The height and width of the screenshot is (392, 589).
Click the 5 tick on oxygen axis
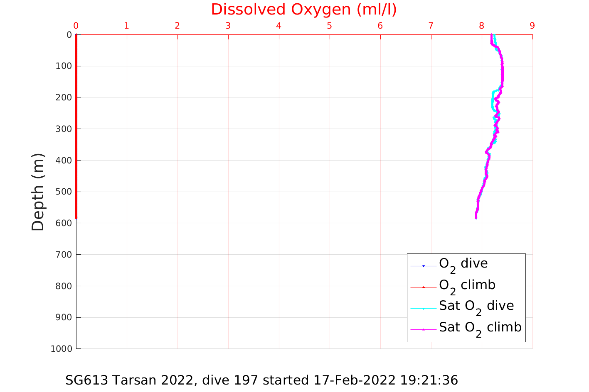[329, 26]
